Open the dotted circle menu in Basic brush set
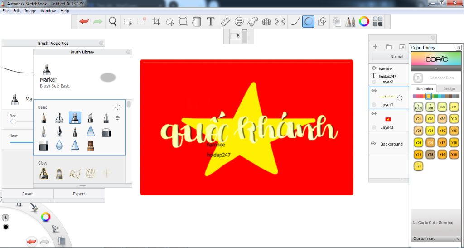 [x=117, y=107]
